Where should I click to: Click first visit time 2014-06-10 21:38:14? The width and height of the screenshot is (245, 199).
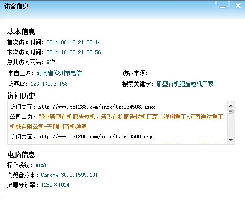pyautogui.click(x=74, y=42)
